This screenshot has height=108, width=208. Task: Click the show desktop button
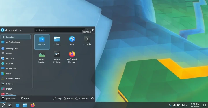(205, 105)
